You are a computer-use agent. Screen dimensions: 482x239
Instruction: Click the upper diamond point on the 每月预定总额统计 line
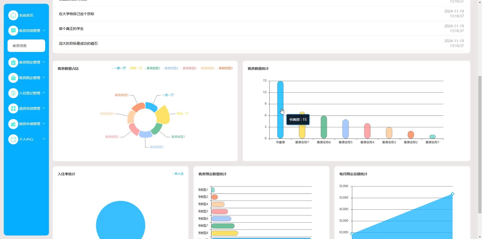452,194
